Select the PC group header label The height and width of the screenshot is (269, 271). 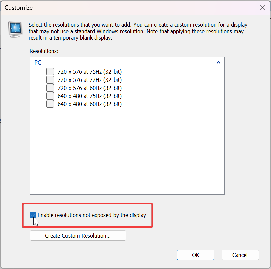38,62
